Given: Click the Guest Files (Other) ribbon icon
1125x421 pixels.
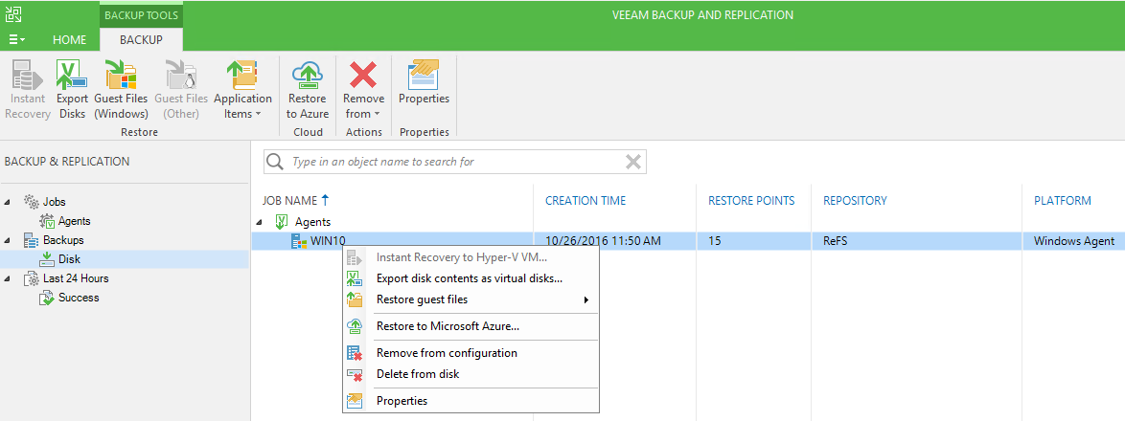Looking at the screenshot, I should (181, 75).
